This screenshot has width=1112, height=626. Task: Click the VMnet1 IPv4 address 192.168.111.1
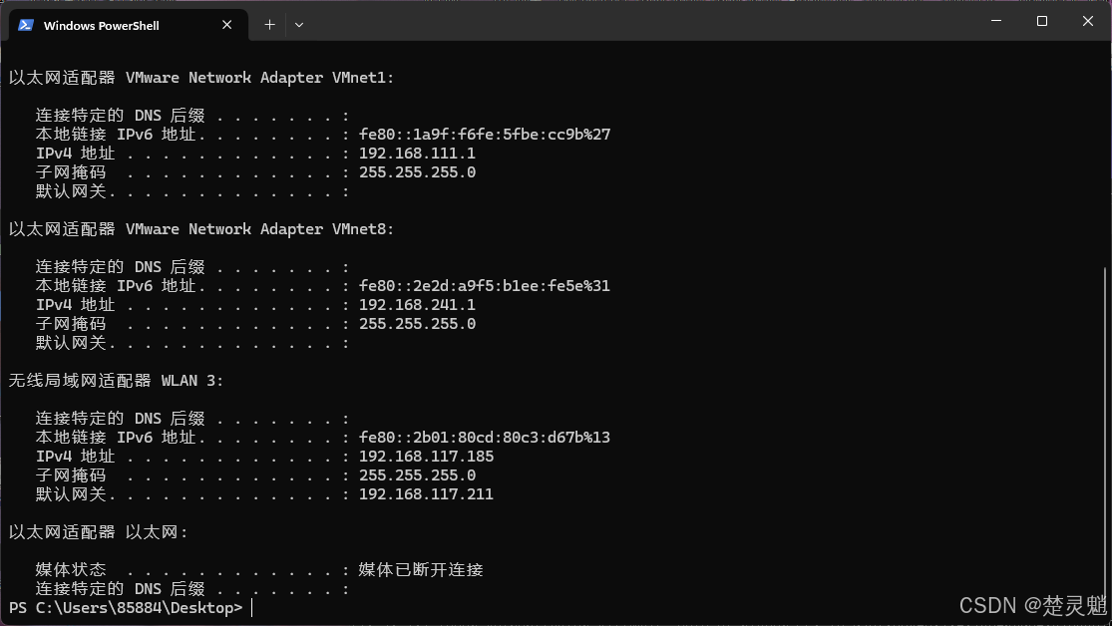[417, 154]
